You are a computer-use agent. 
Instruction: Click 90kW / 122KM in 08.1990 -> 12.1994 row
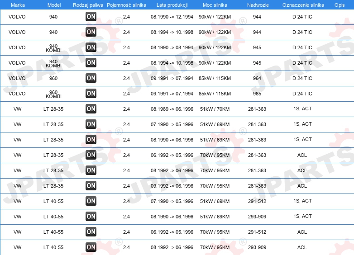(215, 17)
